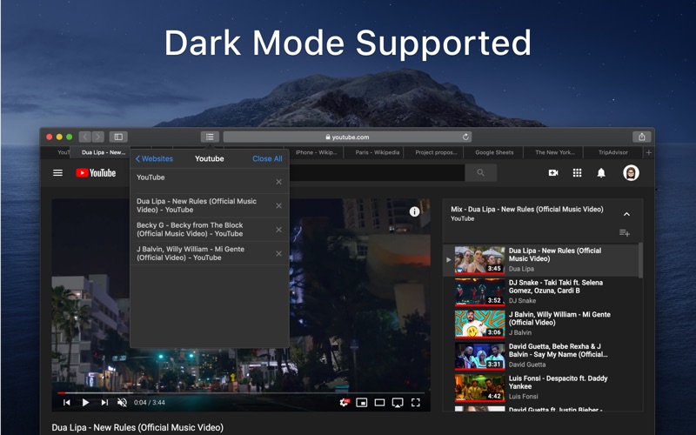This screenshot has height=435, width=696.
Task: Open the YouTube apps grid icon
Action: (577, 172)
